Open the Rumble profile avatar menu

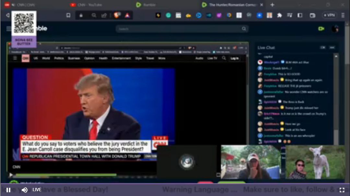click(x=335, y=29)
